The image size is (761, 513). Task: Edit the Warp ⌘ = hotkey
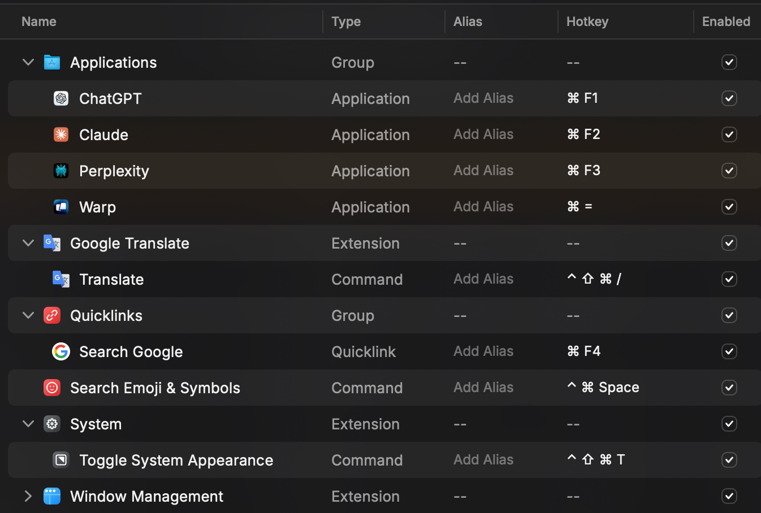point(580,207)
